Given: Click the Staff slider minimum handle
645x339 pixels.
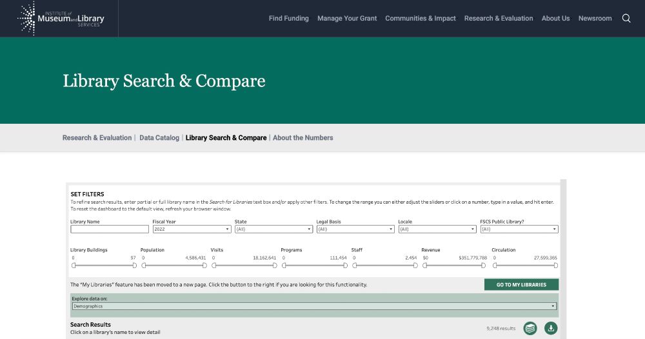Looking at the screenshot, I should point(355,266).
